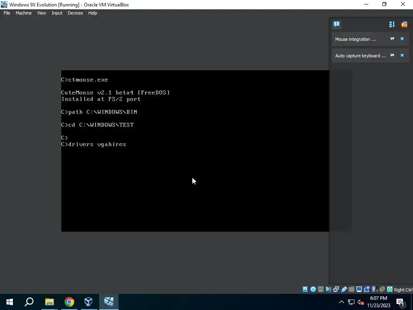Open the View menu
The image size is (413, 310).
click(42, 13)
